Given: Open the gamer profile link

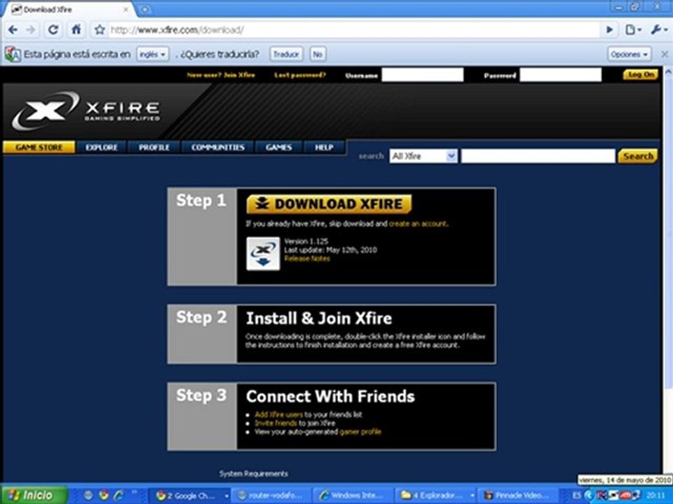Looking at the screenshot, I should click(x=360, y=432).
